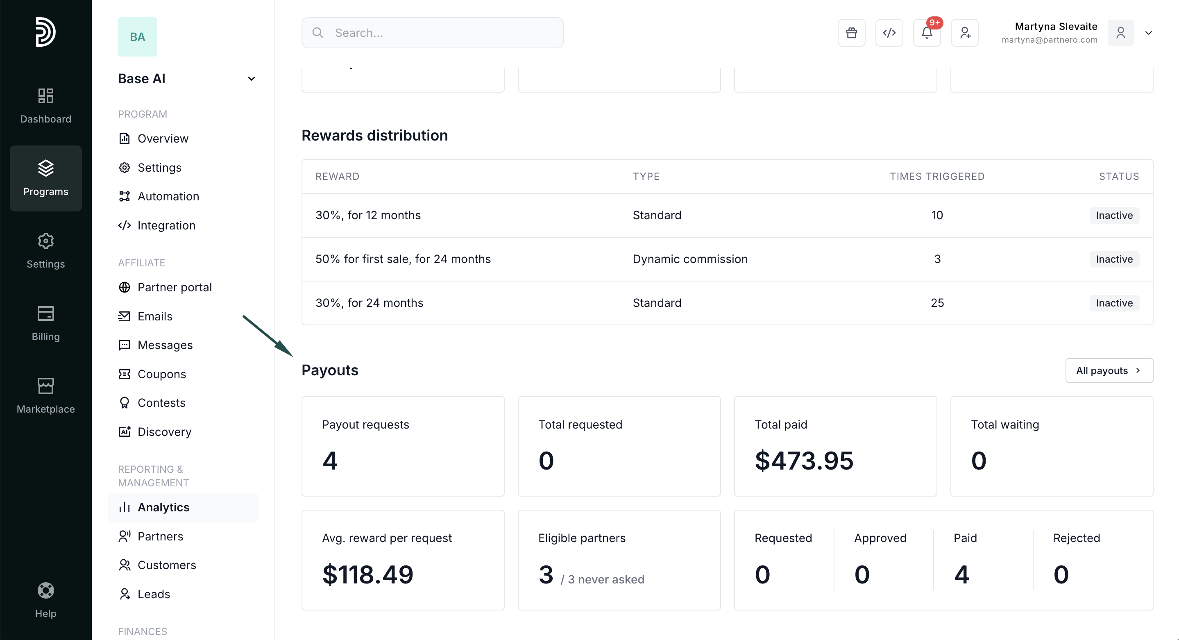Click the user avatar thumbnail

point(1120,33)
